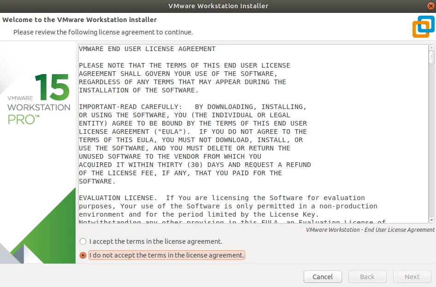Click the 'I do not accept the terms' label
The image size is (436, 287).
click(166, 255)
